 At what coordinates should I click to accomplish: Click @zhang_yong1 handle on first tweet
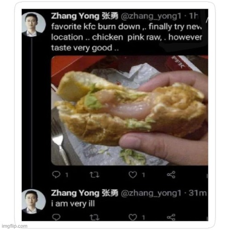point(151,17)
